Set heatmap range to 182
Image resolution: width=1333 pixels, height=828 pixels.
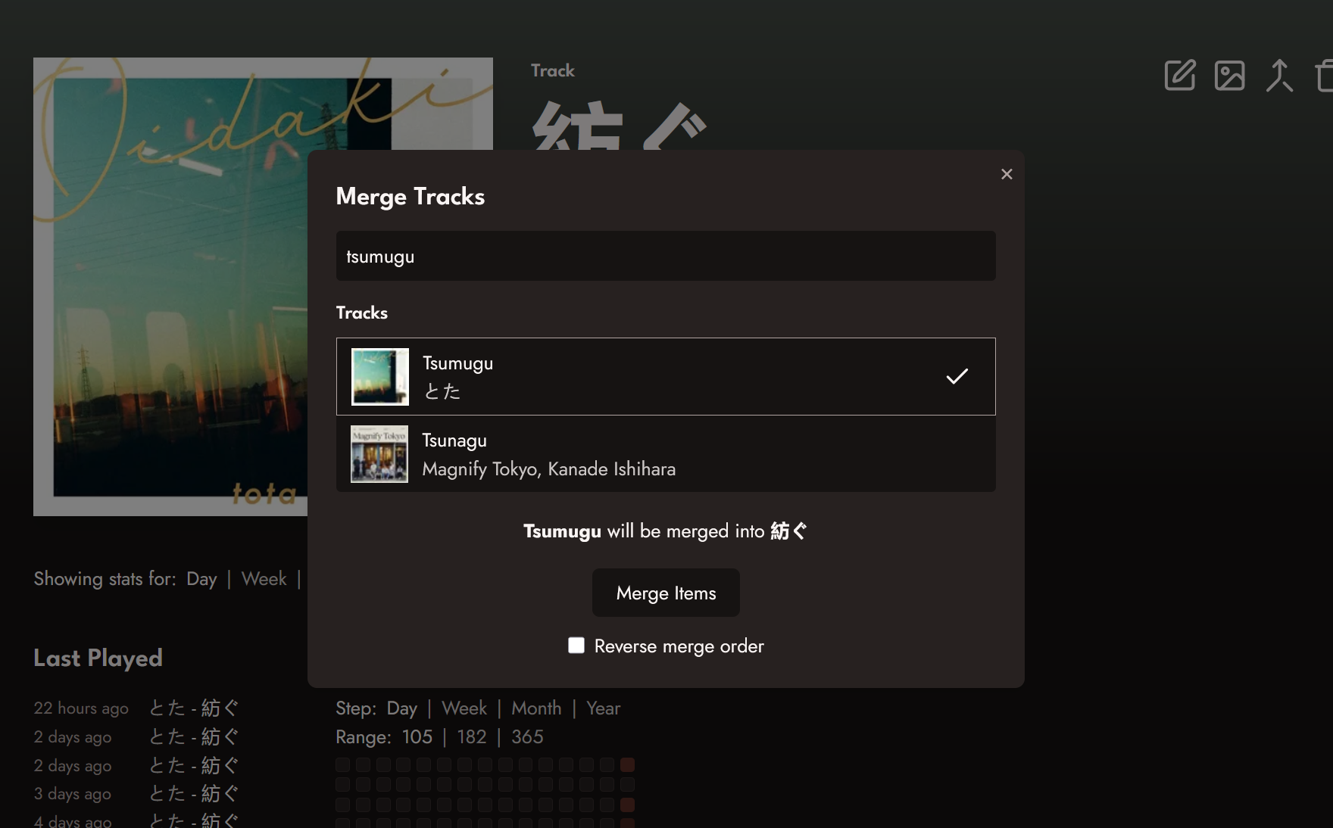(471, 737)
